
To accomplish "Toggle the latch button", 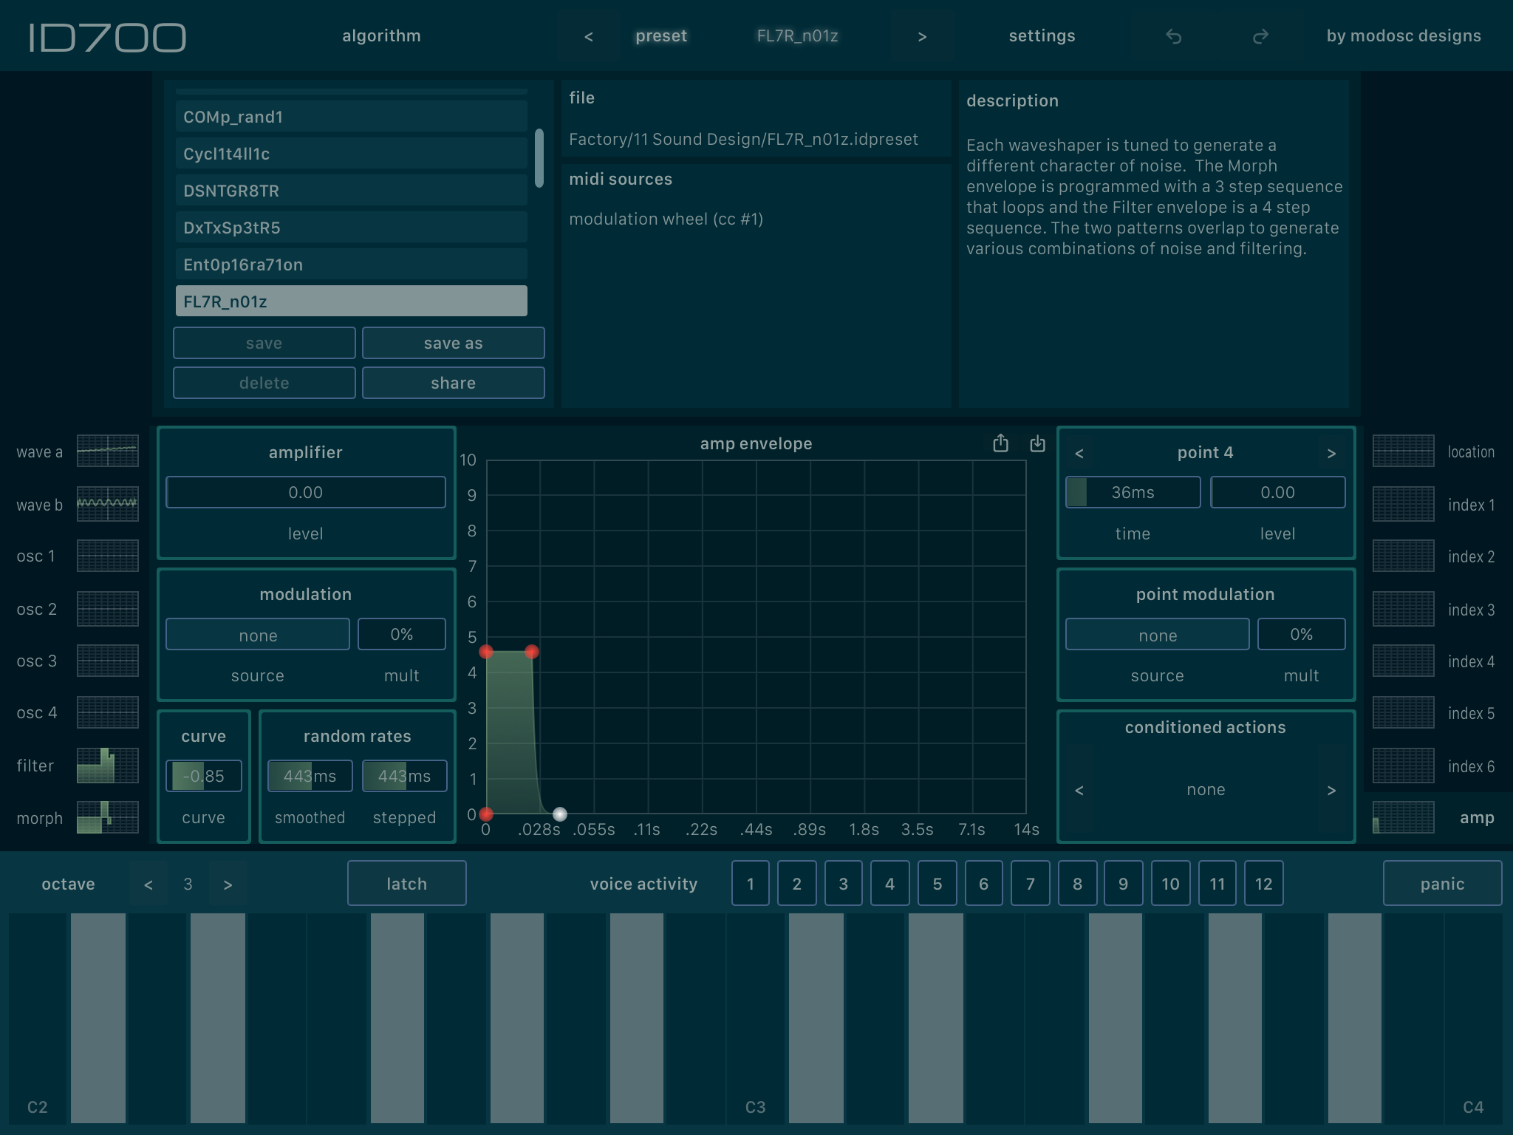I will tap(406, 883).
